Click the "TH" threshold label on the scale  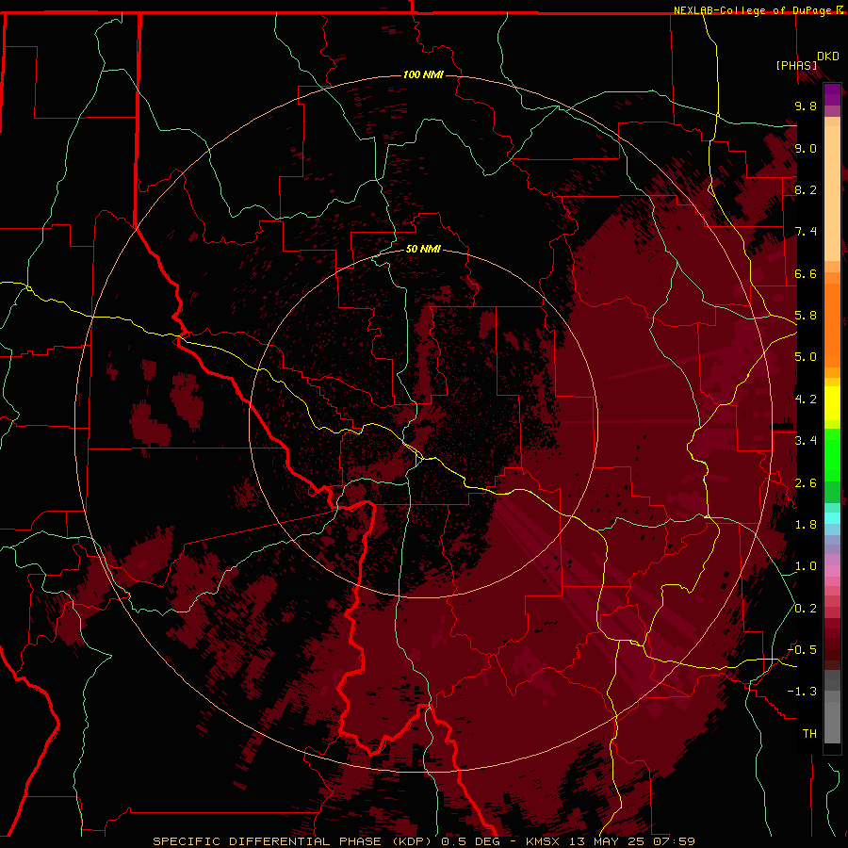[809, 734]
